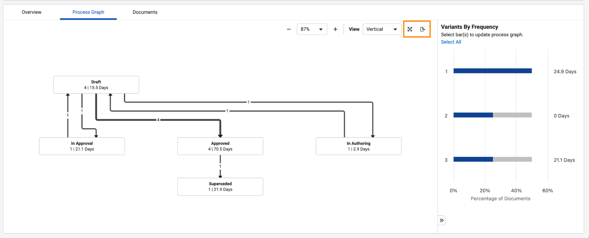Select variant 3 blue bar
This screenshot has width=589, height=238.
coord(473,159)
